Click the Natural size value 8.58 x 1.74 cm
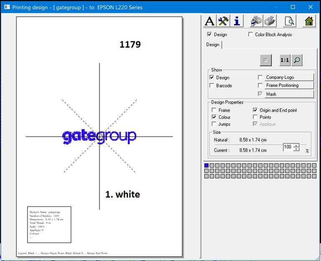The image size is (321, 261). coord(253,140)
